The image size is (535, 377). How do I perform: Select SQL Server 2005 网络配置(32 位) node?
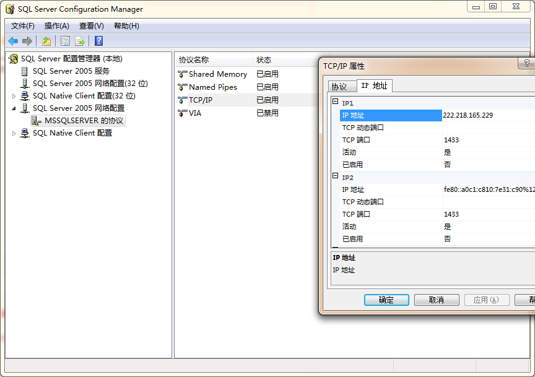tap(90, 84)
